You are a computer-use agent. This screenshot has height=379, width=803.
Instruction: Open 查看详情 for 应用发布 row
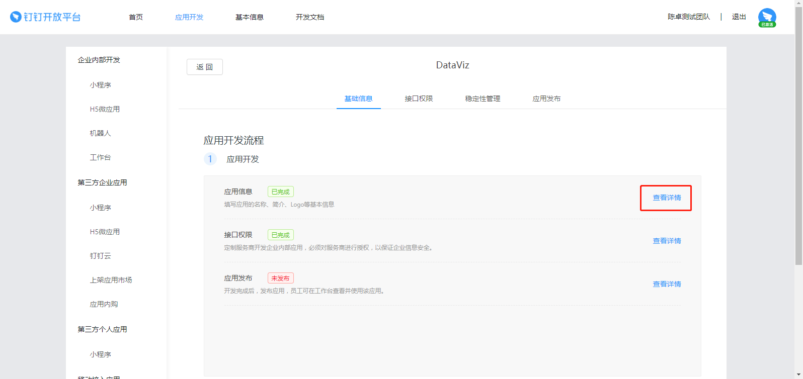pyautogui.click(x=667, y=284)
